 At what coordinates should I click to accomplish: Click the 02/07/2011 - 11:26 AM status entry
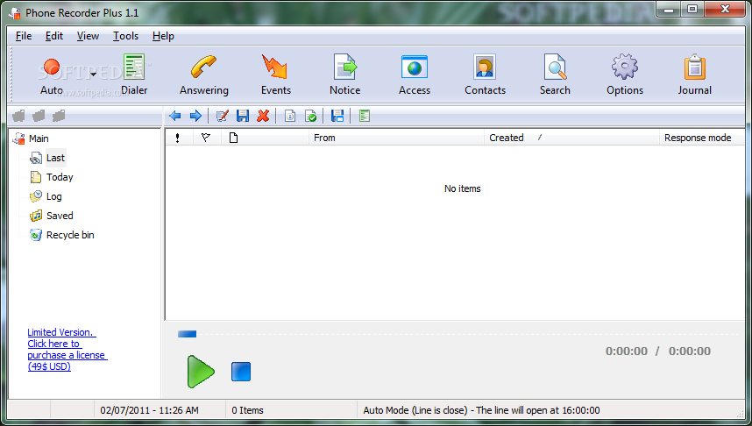click(149, 410)
